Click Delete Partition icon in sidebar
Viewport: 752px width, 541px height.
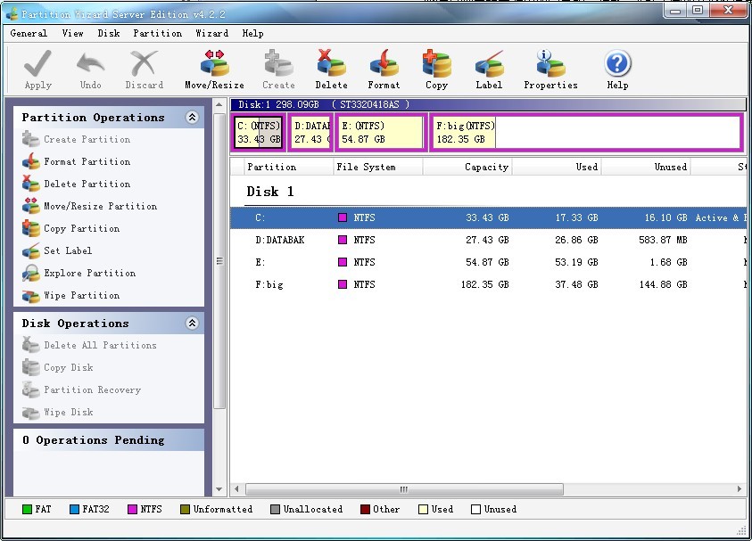[30, 184]
